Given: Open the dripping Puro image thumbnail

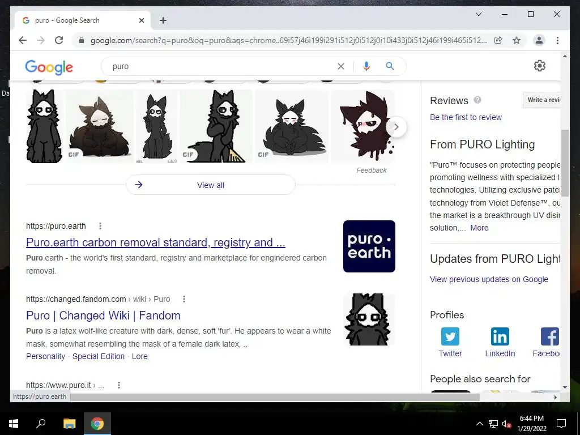Looking at the screenshot, I should (363, 126).
